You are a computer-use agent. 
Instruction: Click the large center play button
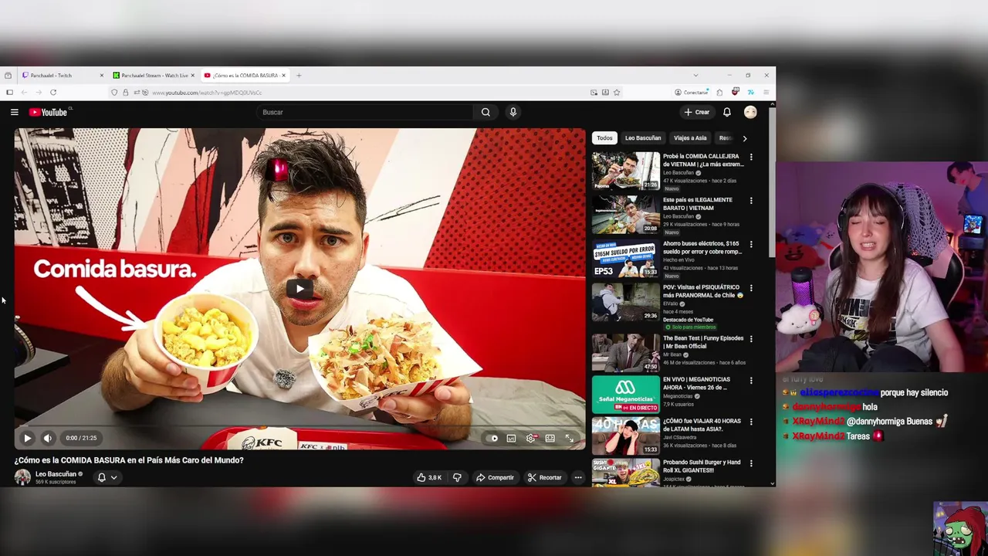(299, 289)
